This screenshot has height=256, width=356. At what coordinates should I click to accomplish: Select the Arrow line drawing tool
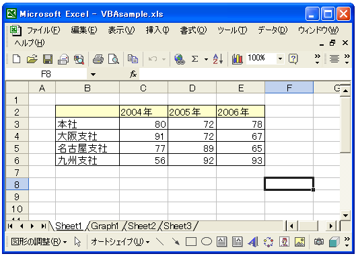[x=176, y=242]
